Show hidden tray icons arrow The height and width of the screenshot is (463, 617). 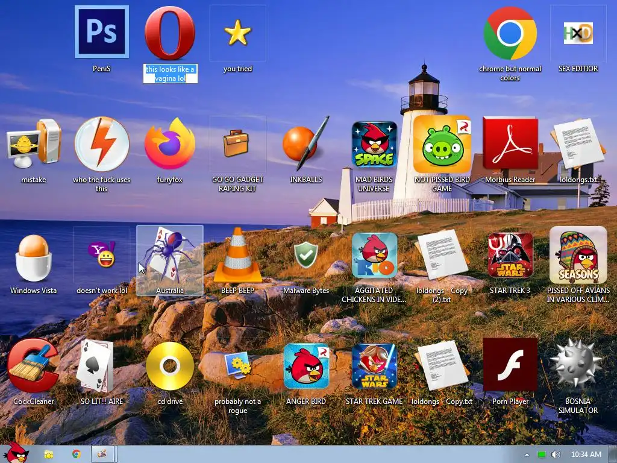click(527, 455)
